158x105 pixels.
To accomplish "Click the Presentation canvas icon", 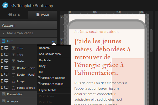I will [4, 94].
